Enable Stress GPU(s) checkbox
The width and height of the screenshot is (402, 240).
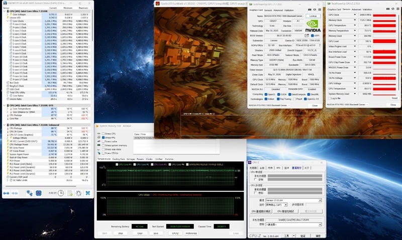pos(104,153)
